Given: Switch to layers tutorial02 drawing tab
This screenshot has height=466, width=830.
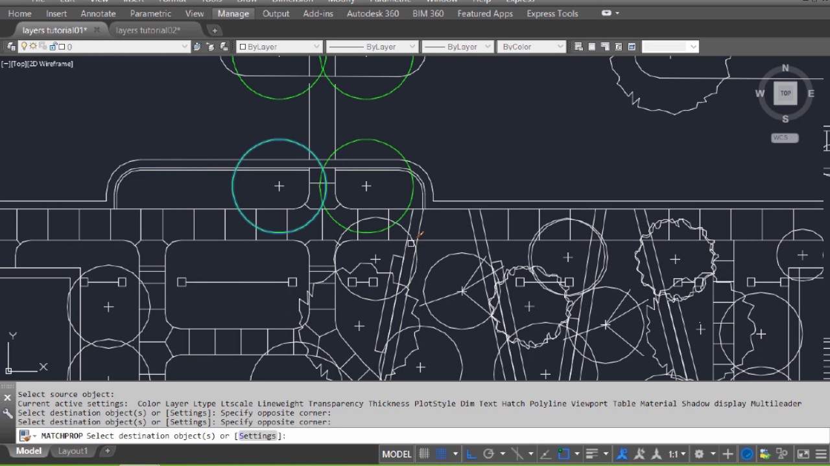Looking at the screenshot, I should coord(148,30).
